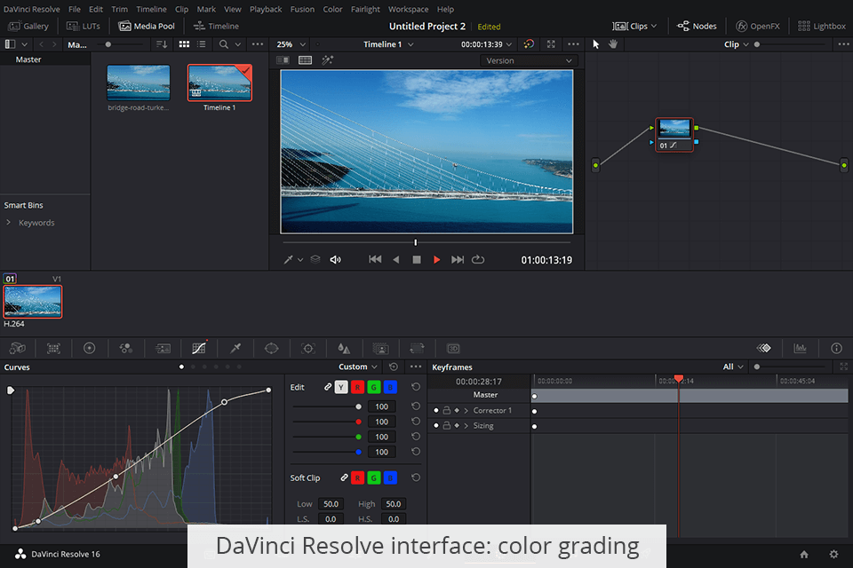Open the Information panel icon
The width and height of the screenshot is (853, 568).
(836, 349)
